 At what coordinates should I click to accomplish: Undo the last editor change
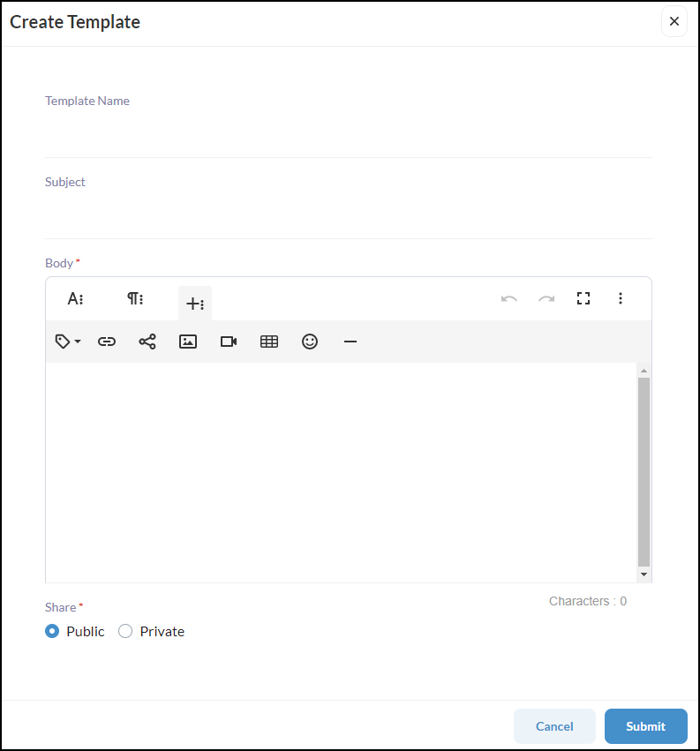[509, 298]
